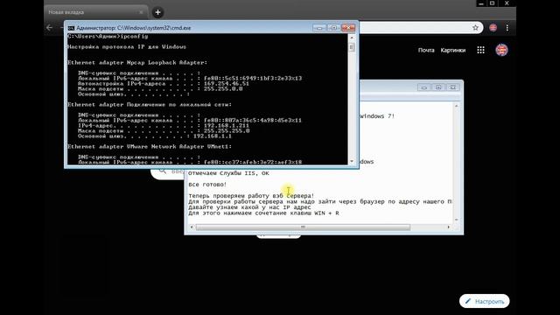The height and width of the screenshot is (315, 560).
Task: Close the 'Новая вкладка' tab
Action: (x=141, y=12)
